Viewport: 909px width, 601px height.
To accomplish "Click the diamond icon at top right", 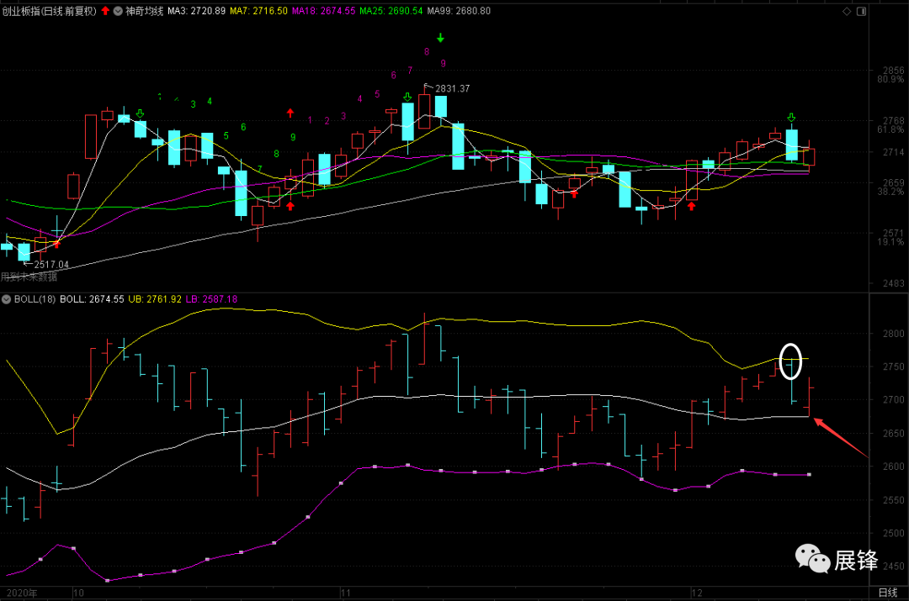I will coord(847,11).
